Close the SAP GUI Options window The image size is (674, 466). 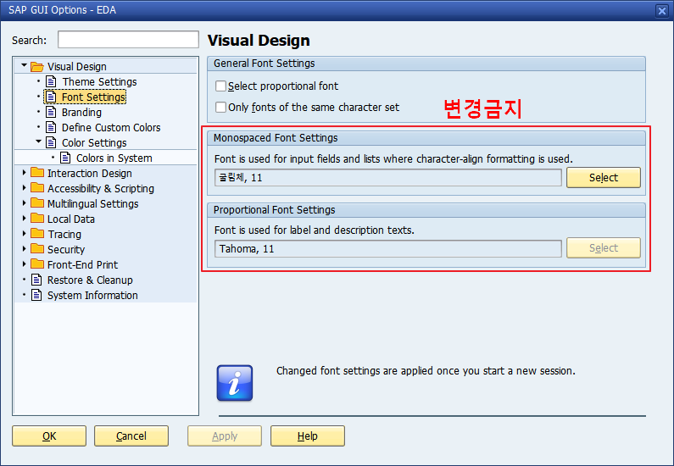(x=662, y=11)
